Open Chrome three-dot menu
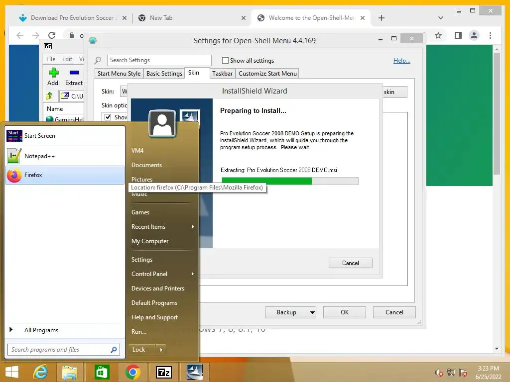510x382 pixels. (x=490, y=35)
